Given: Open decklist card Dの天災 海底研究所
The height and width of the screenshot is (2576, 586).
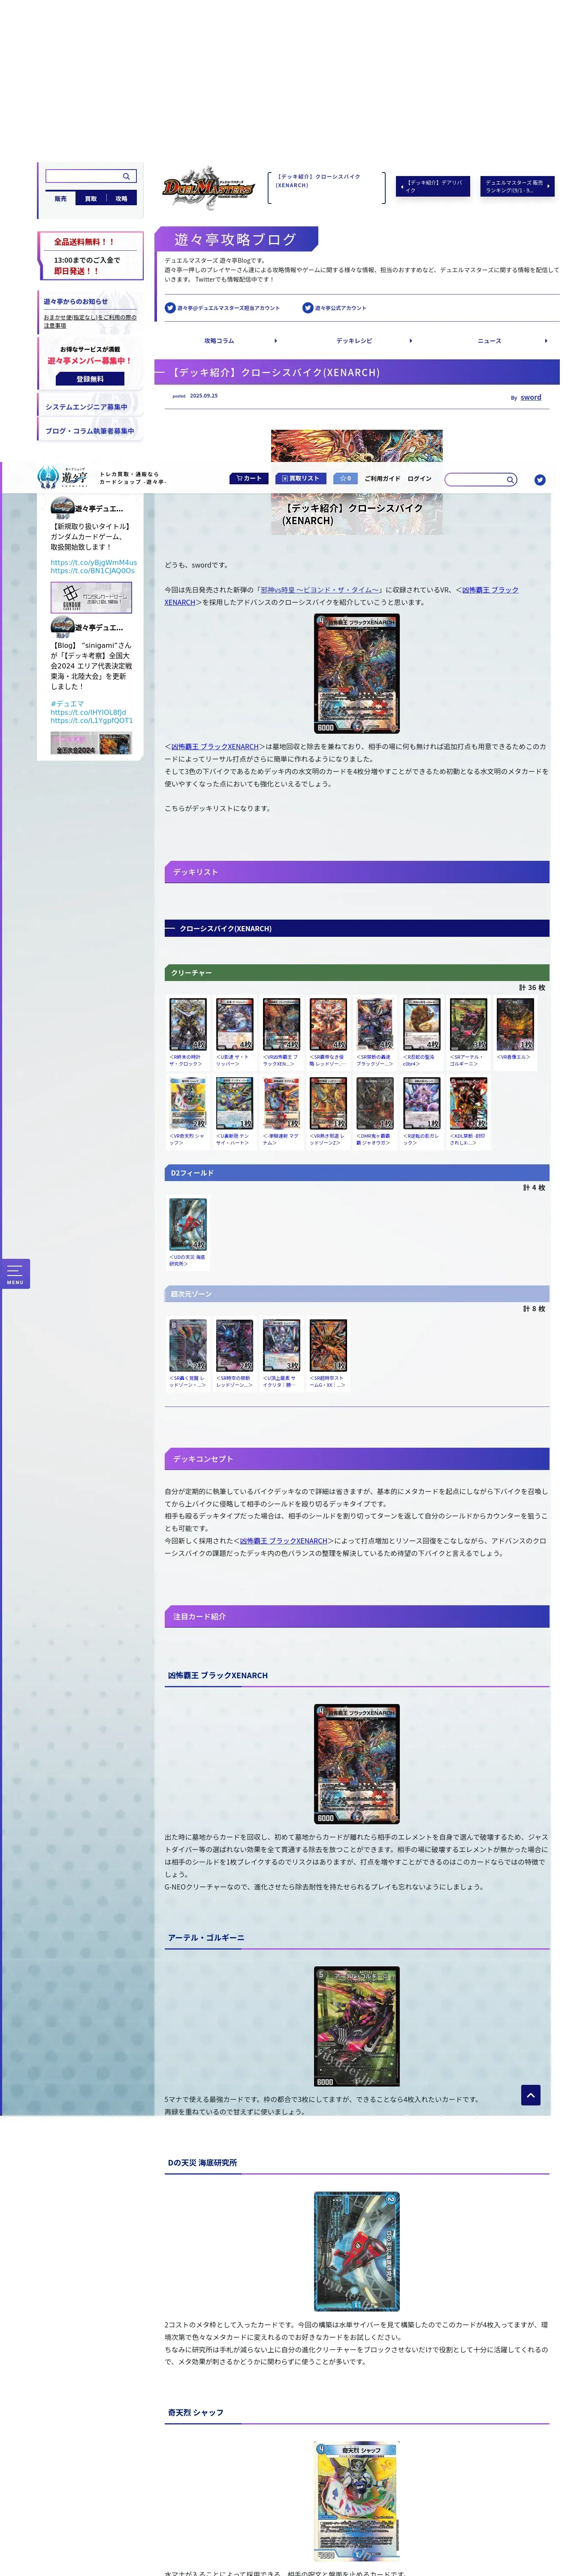Looking at the screenshot, I should [188, 1224].
